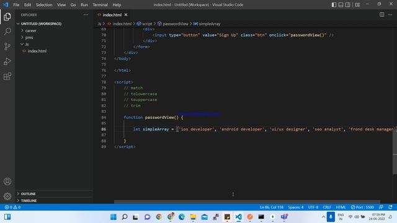Image resolution: width=397 pixels, height=223 pixels.
Task: Open the Edit menu
Action: (27, 5)
